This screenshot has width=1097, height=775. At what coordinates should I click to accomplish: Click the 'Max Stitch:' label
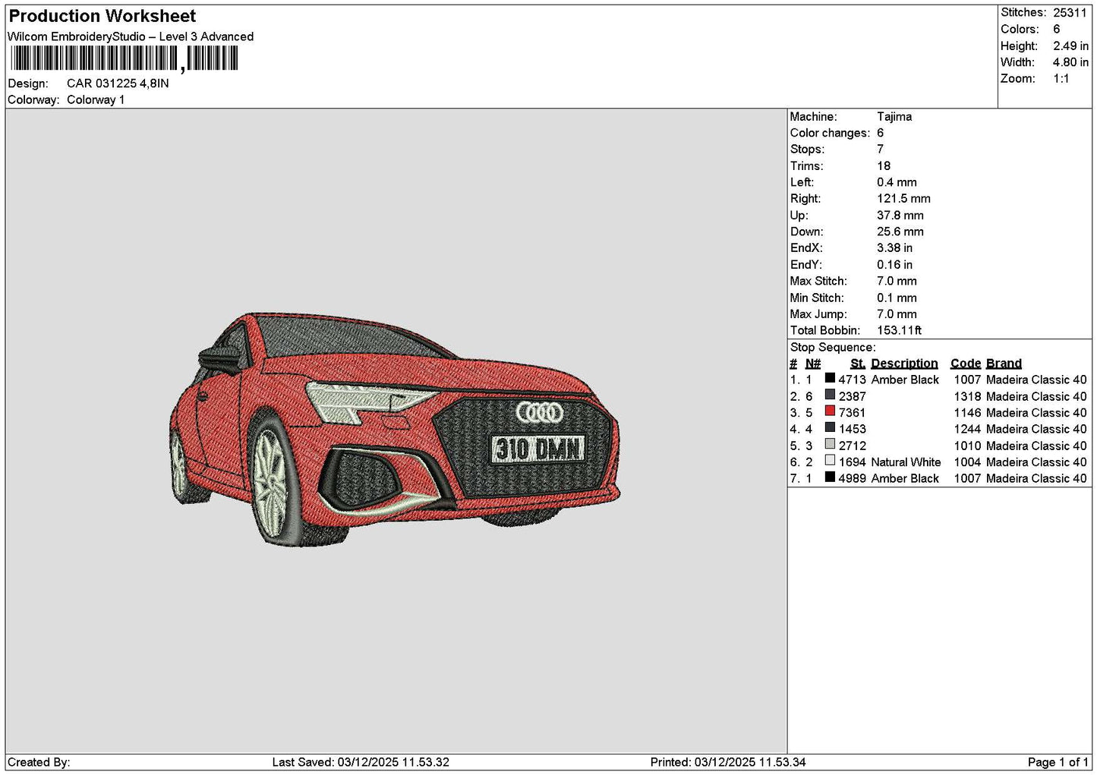point(818,282)
